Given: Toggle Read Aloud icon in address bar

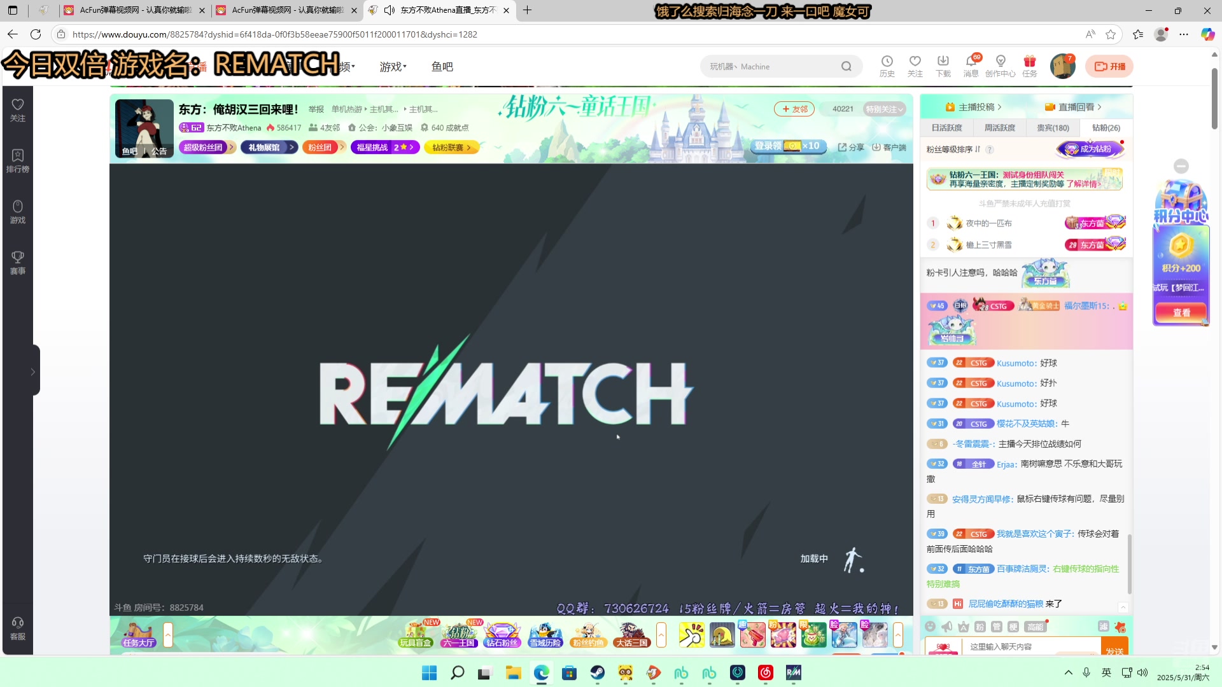Looking at the screenshot, I should tap(1090, 34).
